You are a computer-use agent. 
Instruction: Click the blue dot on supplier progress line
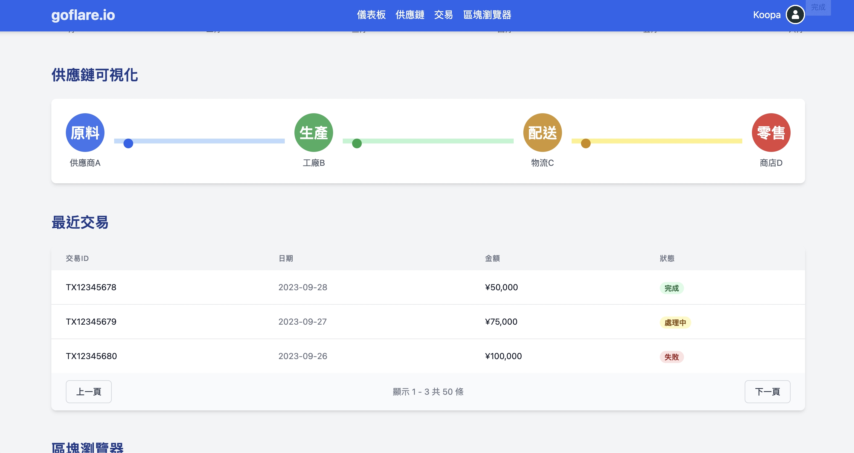pyautogui.click(x=128, y=143)
